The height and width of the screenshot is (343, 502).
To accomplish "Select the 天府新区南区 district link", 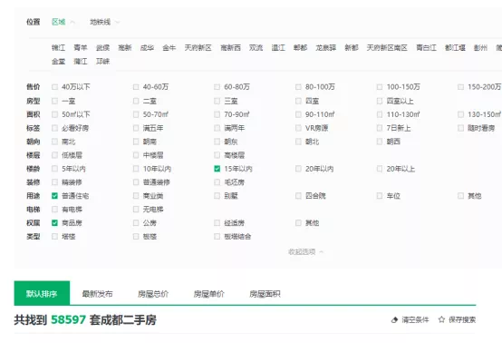I will [387, 48].
